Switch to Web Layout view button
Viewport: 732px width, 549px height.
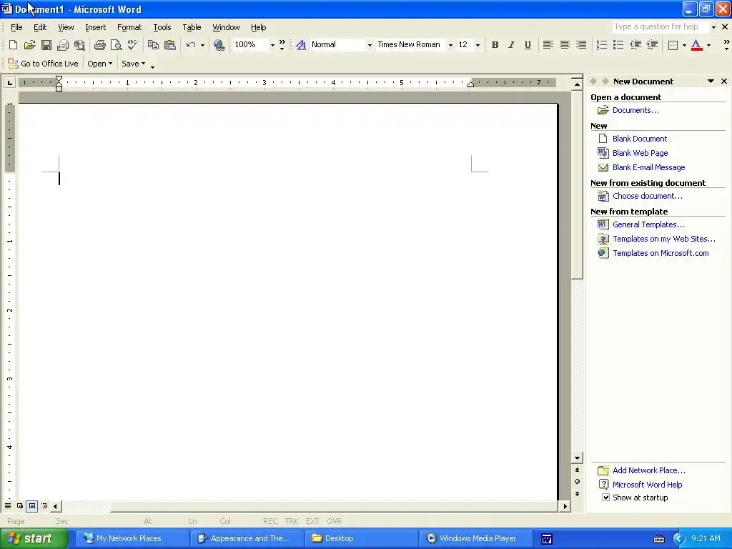(20, 505)
